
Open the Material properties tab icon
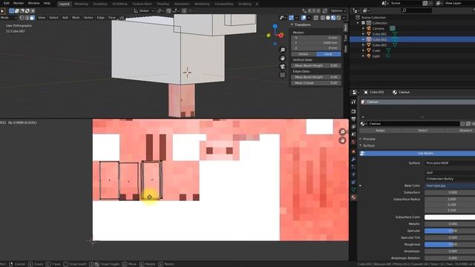pyautogui.click(x=353, y=197)
